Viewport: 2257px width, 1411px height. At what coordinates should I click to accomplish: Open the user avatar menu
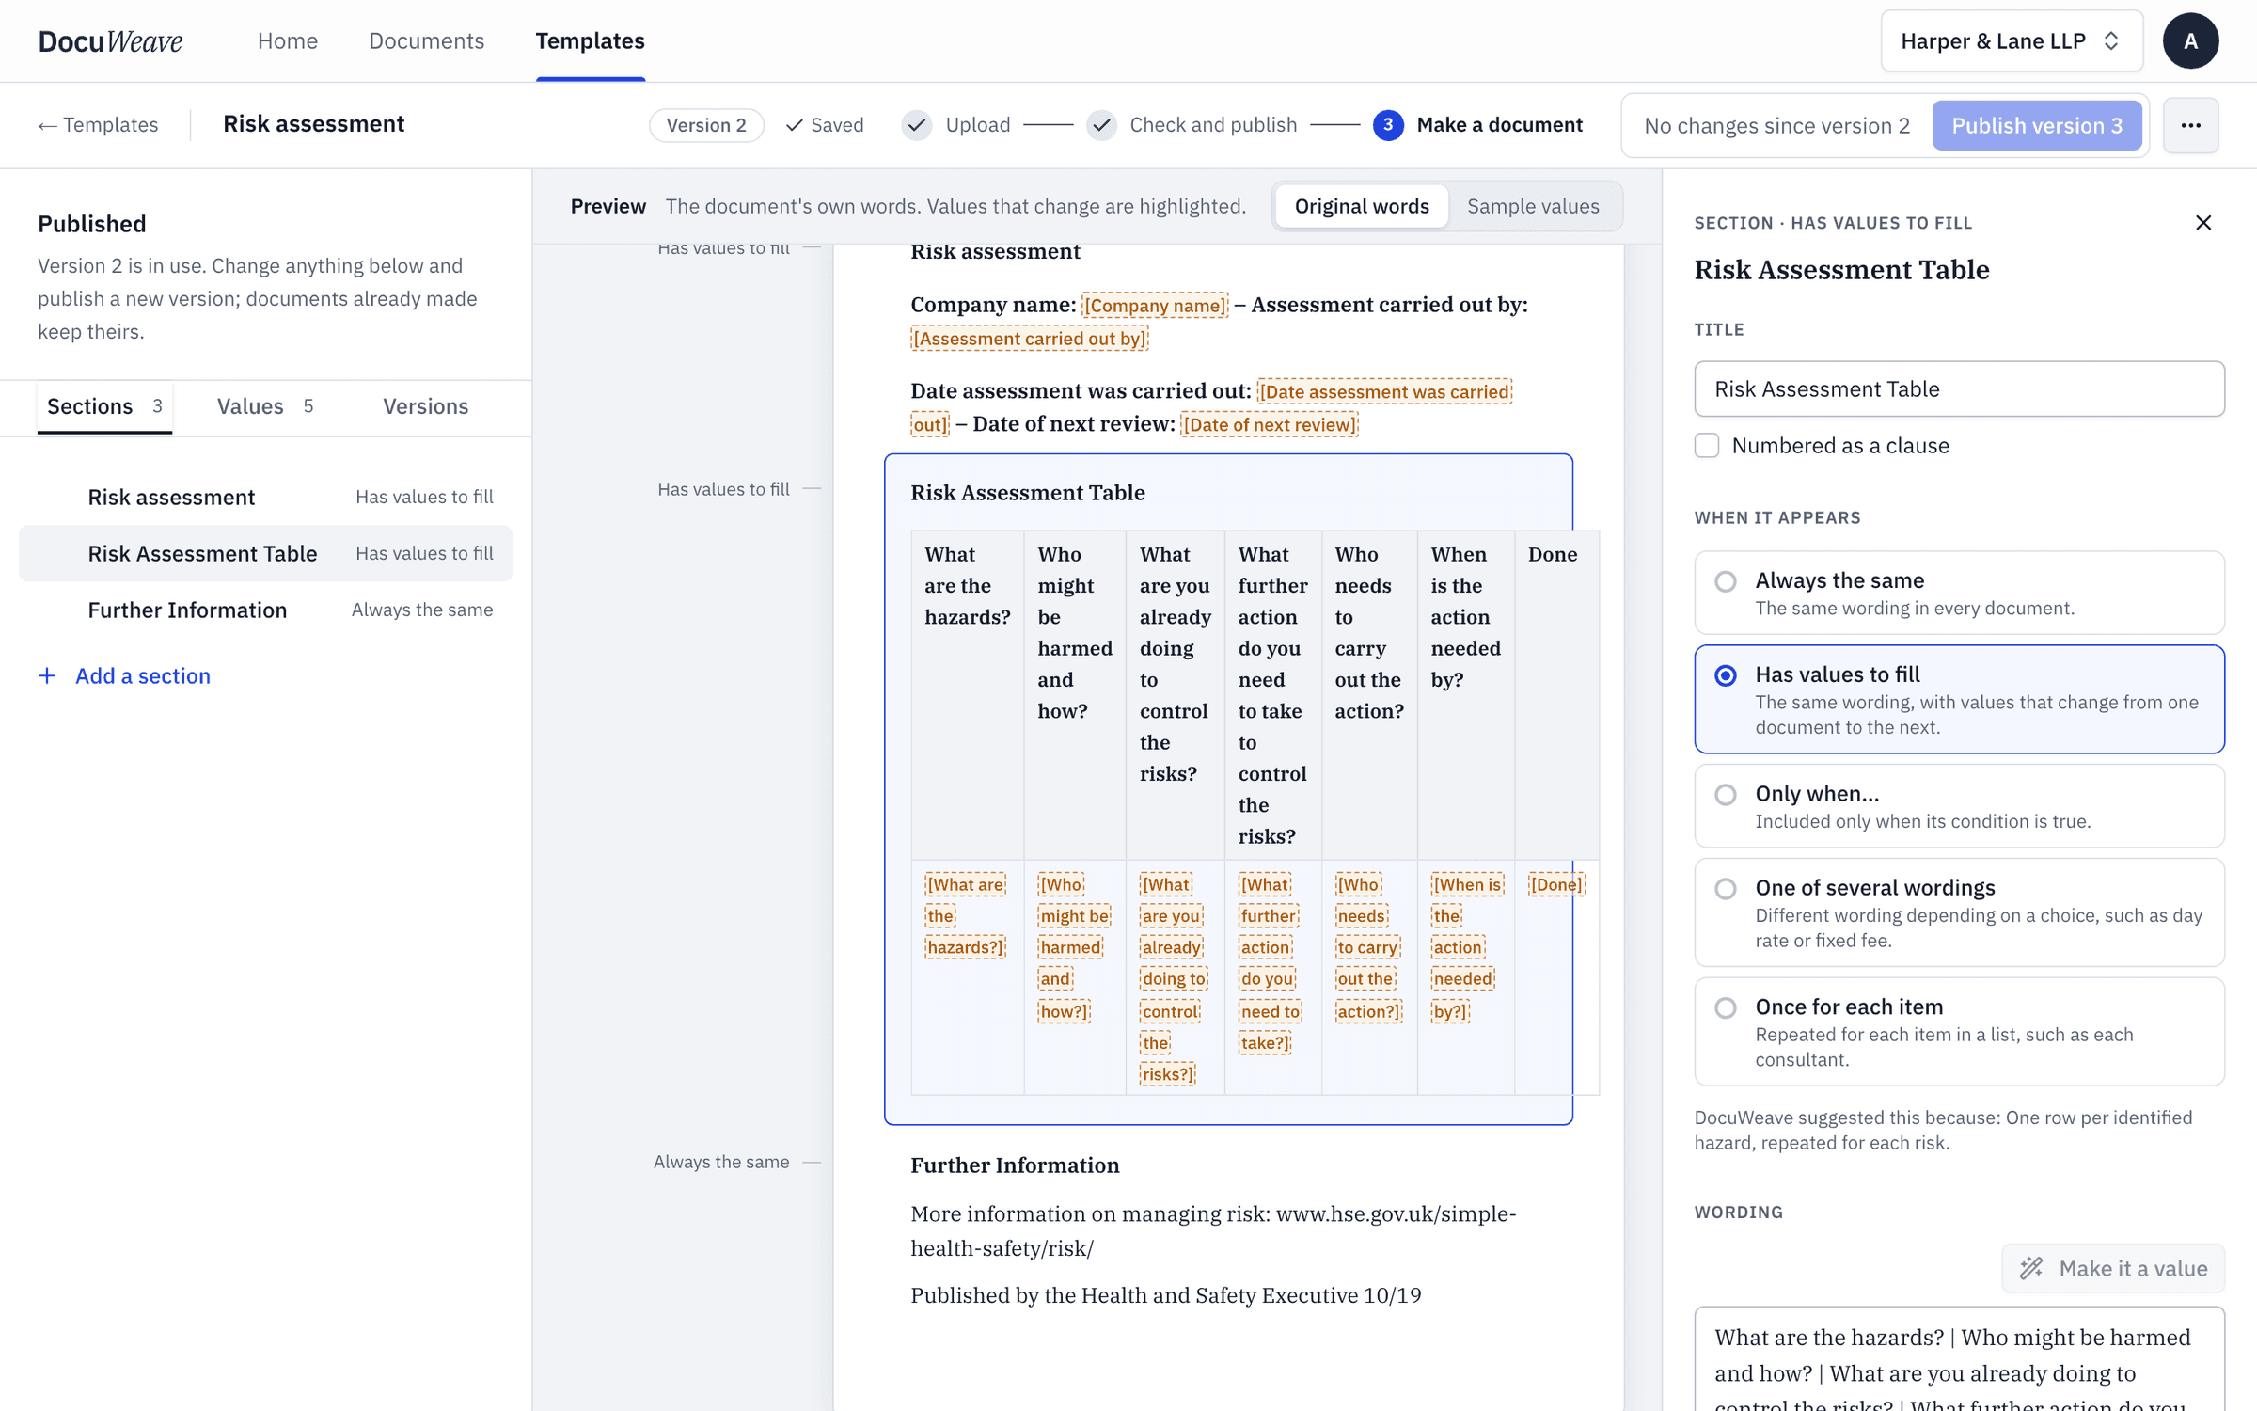2190,41
